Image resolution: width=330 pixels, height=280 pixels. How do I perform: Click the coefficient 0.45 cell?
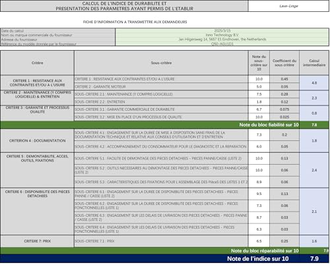[284, 79]
